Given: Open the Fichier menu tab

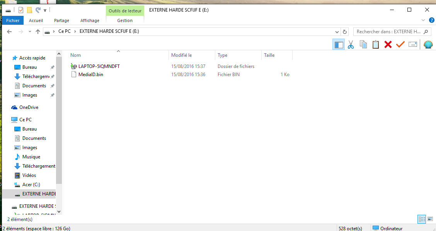Looking at the screenshot, I should 13,20.
